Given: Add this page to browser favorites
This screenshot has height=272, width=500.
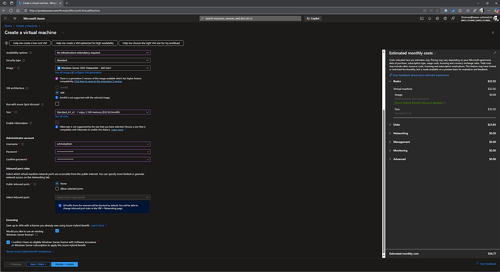Looking at the screenshot, I should click(x=438, y=11).
